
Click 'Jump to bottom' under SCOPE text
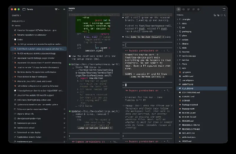pos(147,77)
